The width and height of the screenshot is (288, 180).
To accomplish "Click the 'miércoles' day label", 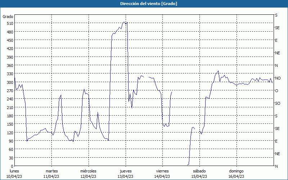I will coord(88,171).
